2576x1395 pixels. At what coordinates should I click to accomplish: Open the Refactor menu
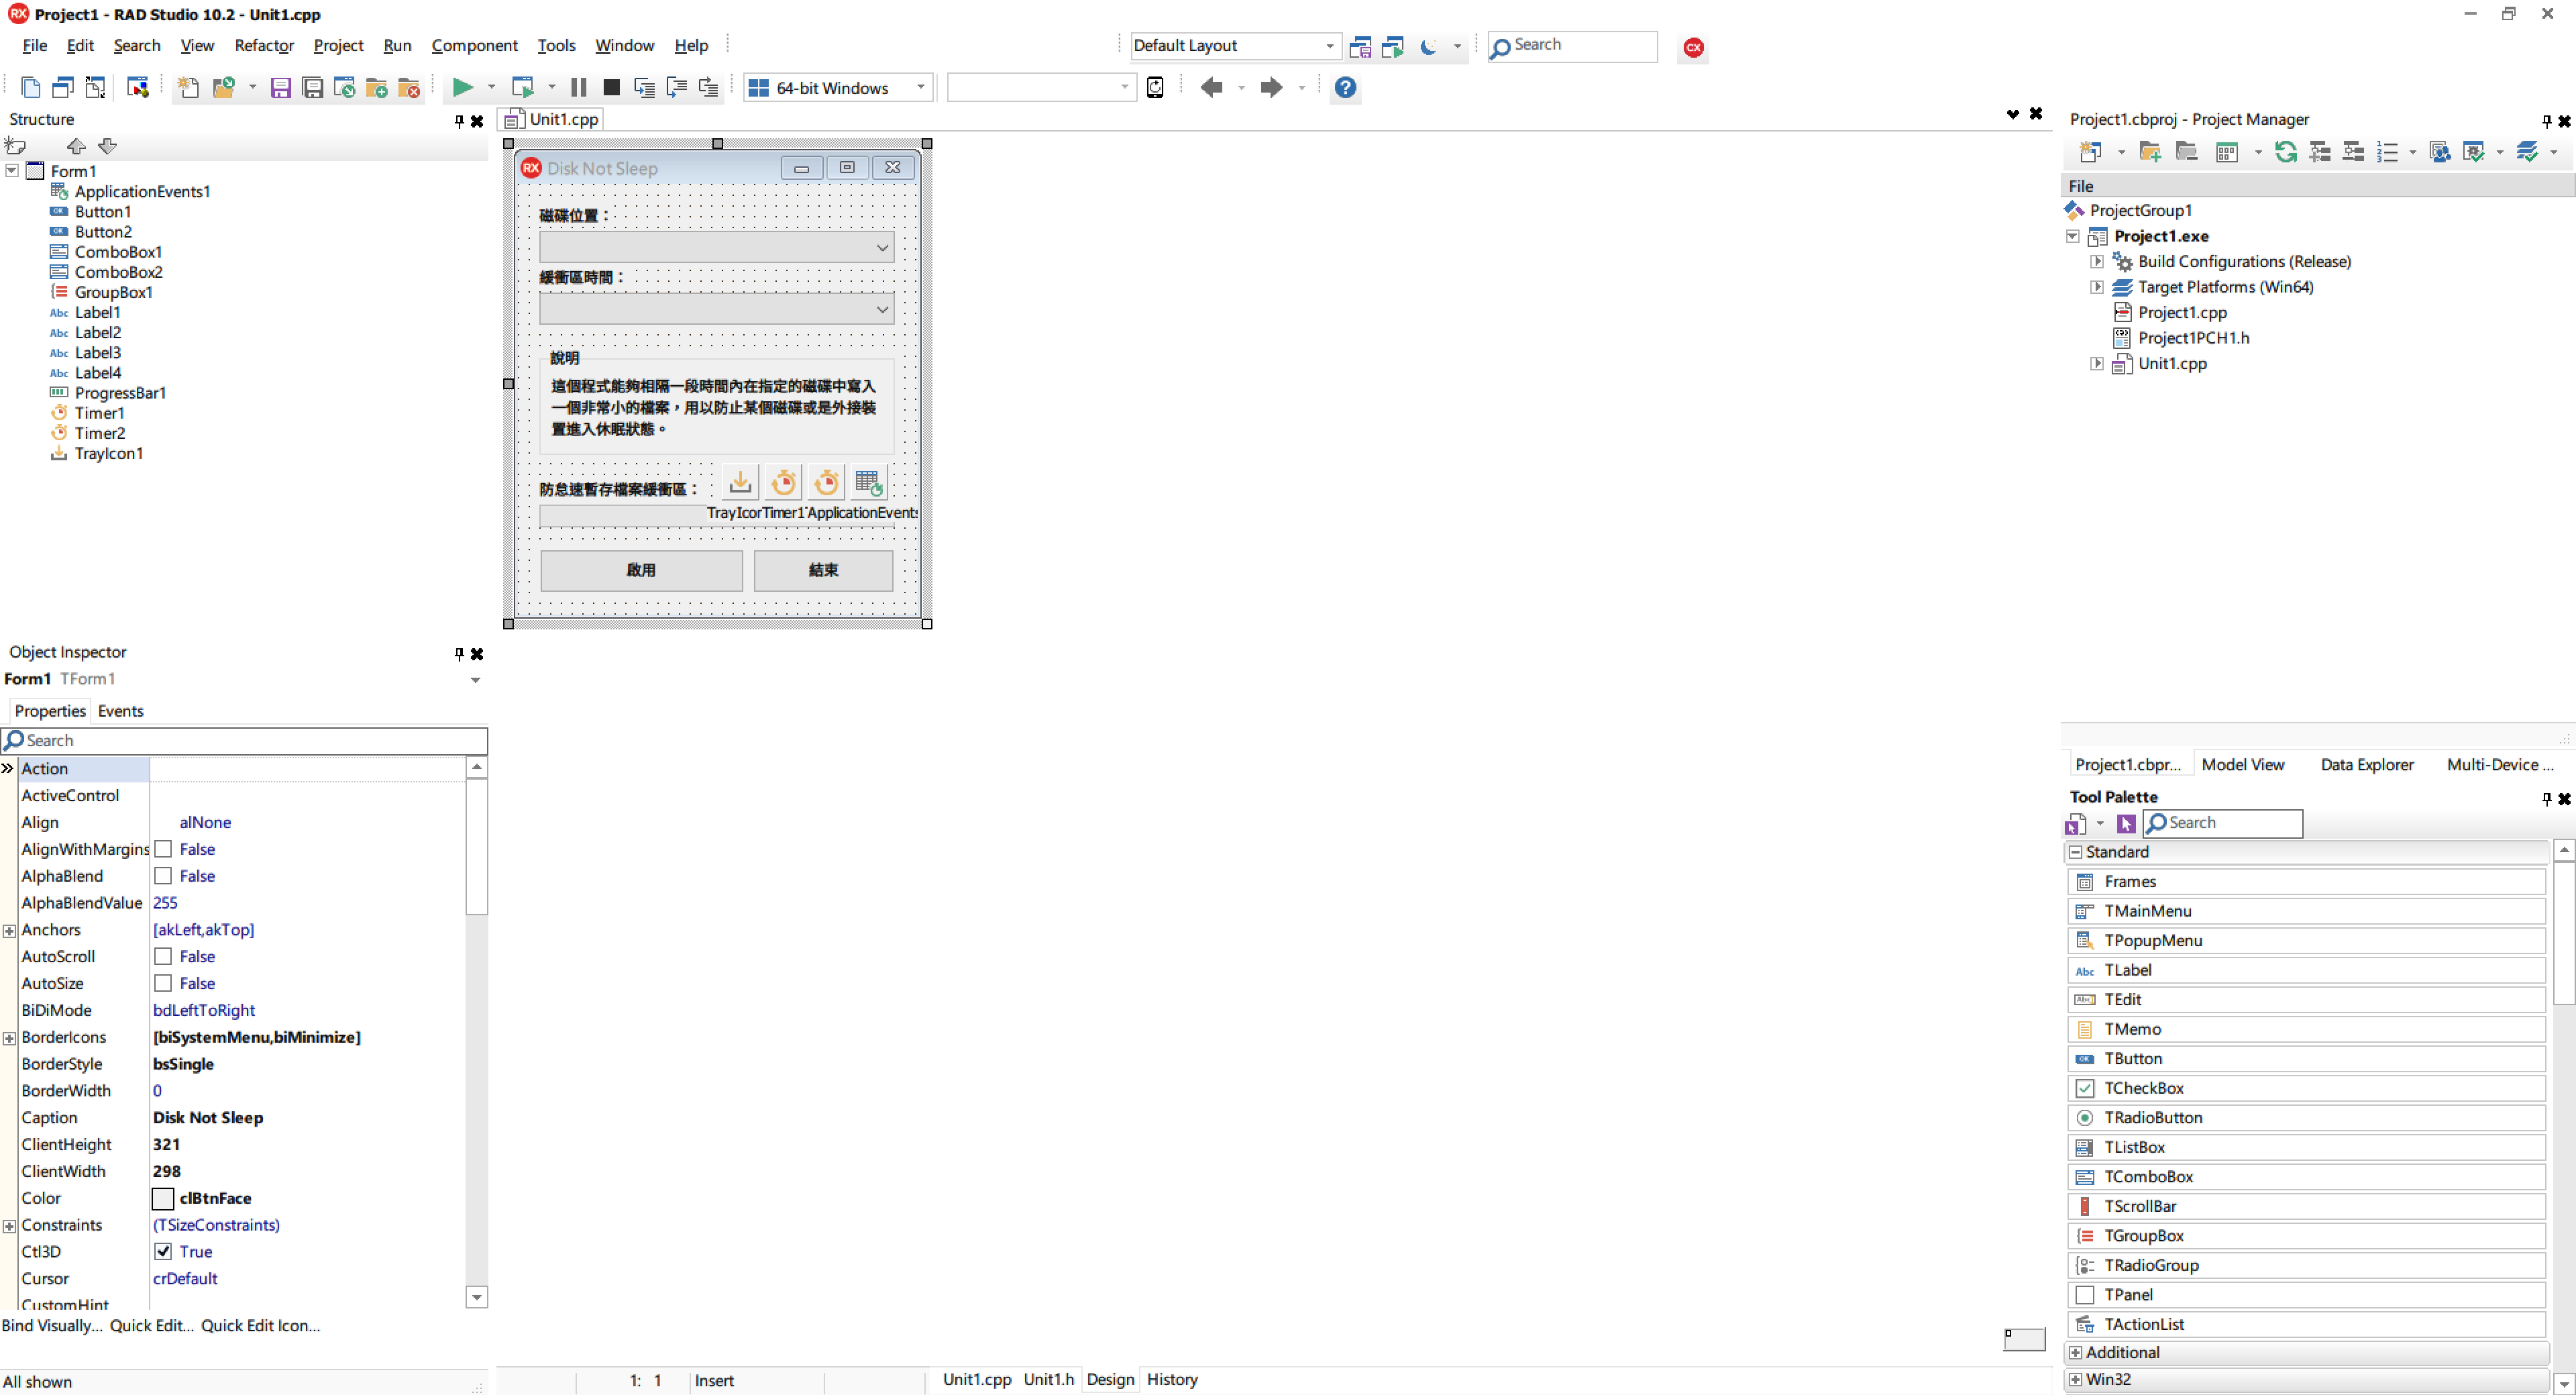pyautogui.click(x=264, y=45)
